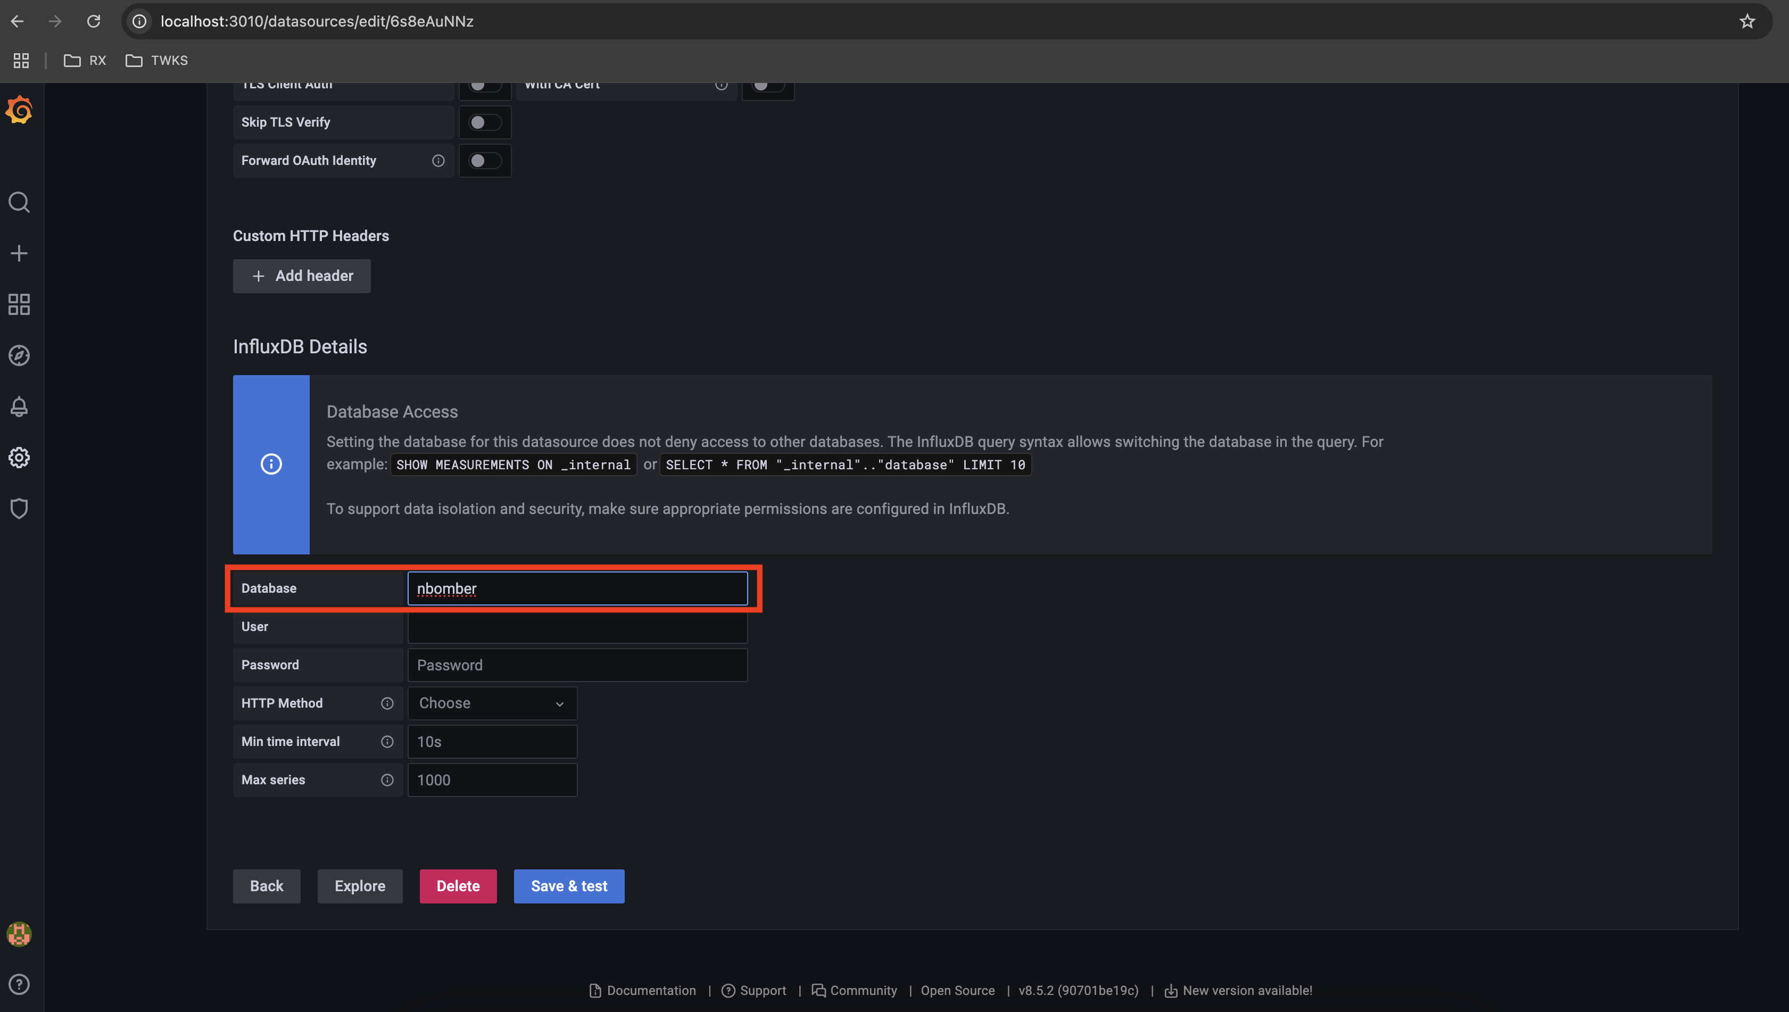Click the Add header button
The width and height of the screenshot is (1789, 1012).
(301, 276)
